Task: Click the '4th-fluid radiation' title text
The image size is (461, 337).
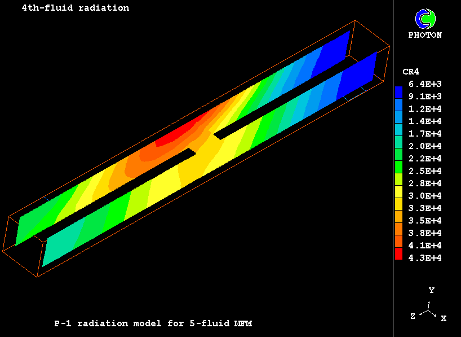Action: 75,8
